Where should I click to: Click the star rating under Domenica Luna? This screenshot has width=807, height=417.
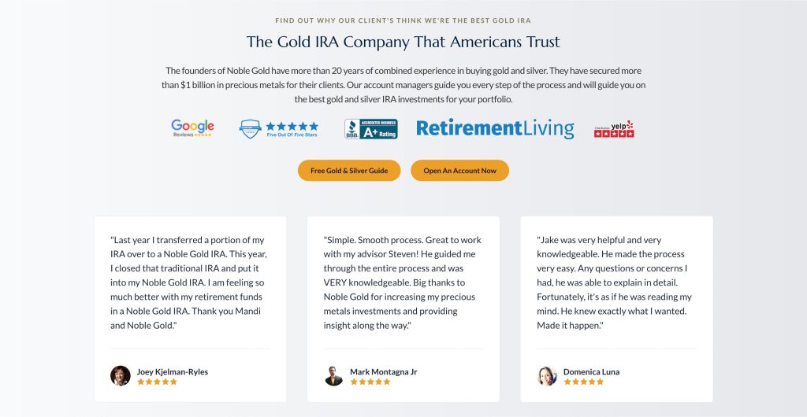click(584, 382)
